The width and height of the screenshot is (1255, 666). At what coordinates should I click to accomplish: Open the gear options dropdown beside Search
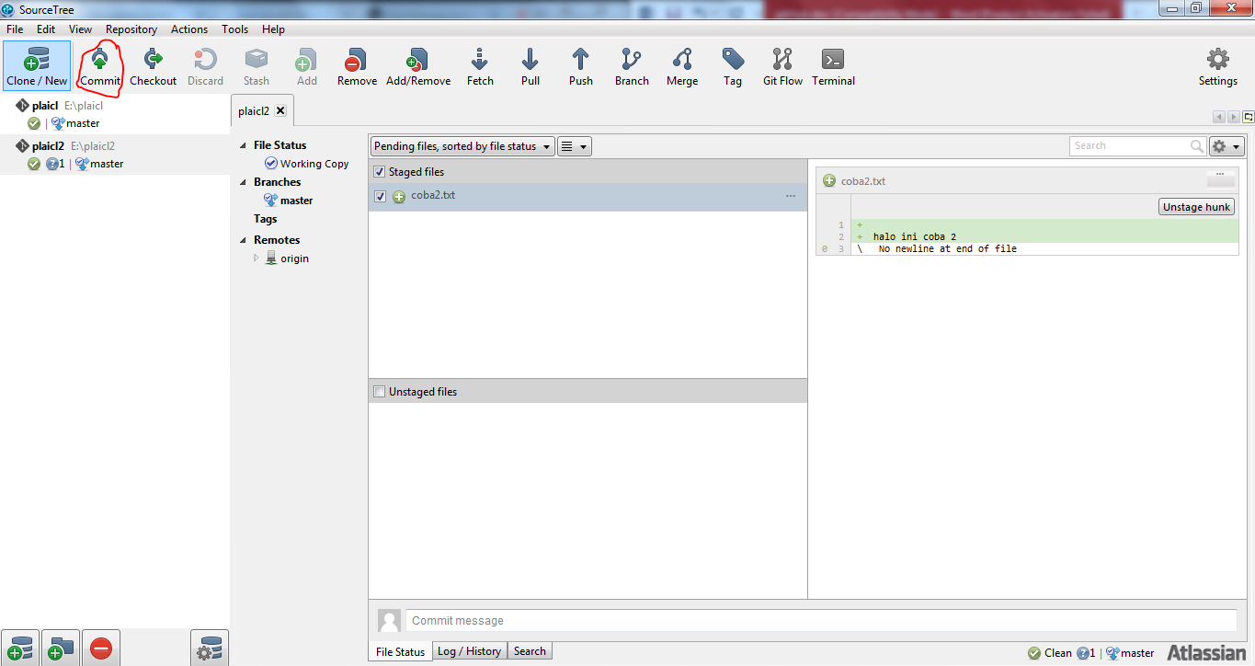tap(1226, 146)
